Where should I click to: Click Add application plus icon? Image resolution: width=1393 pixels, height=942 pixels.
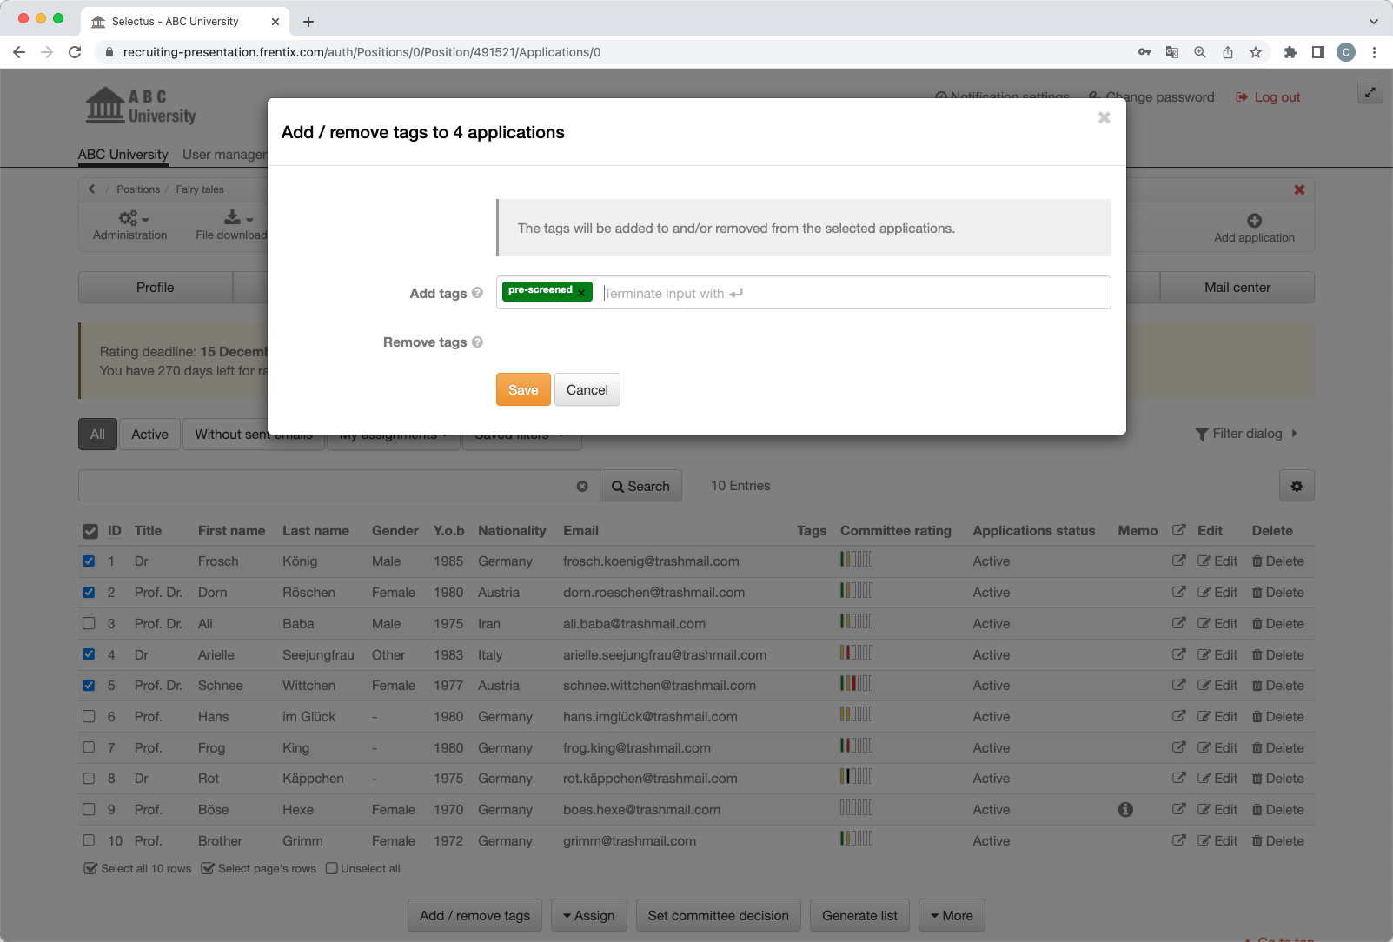tap(1254, 221)
